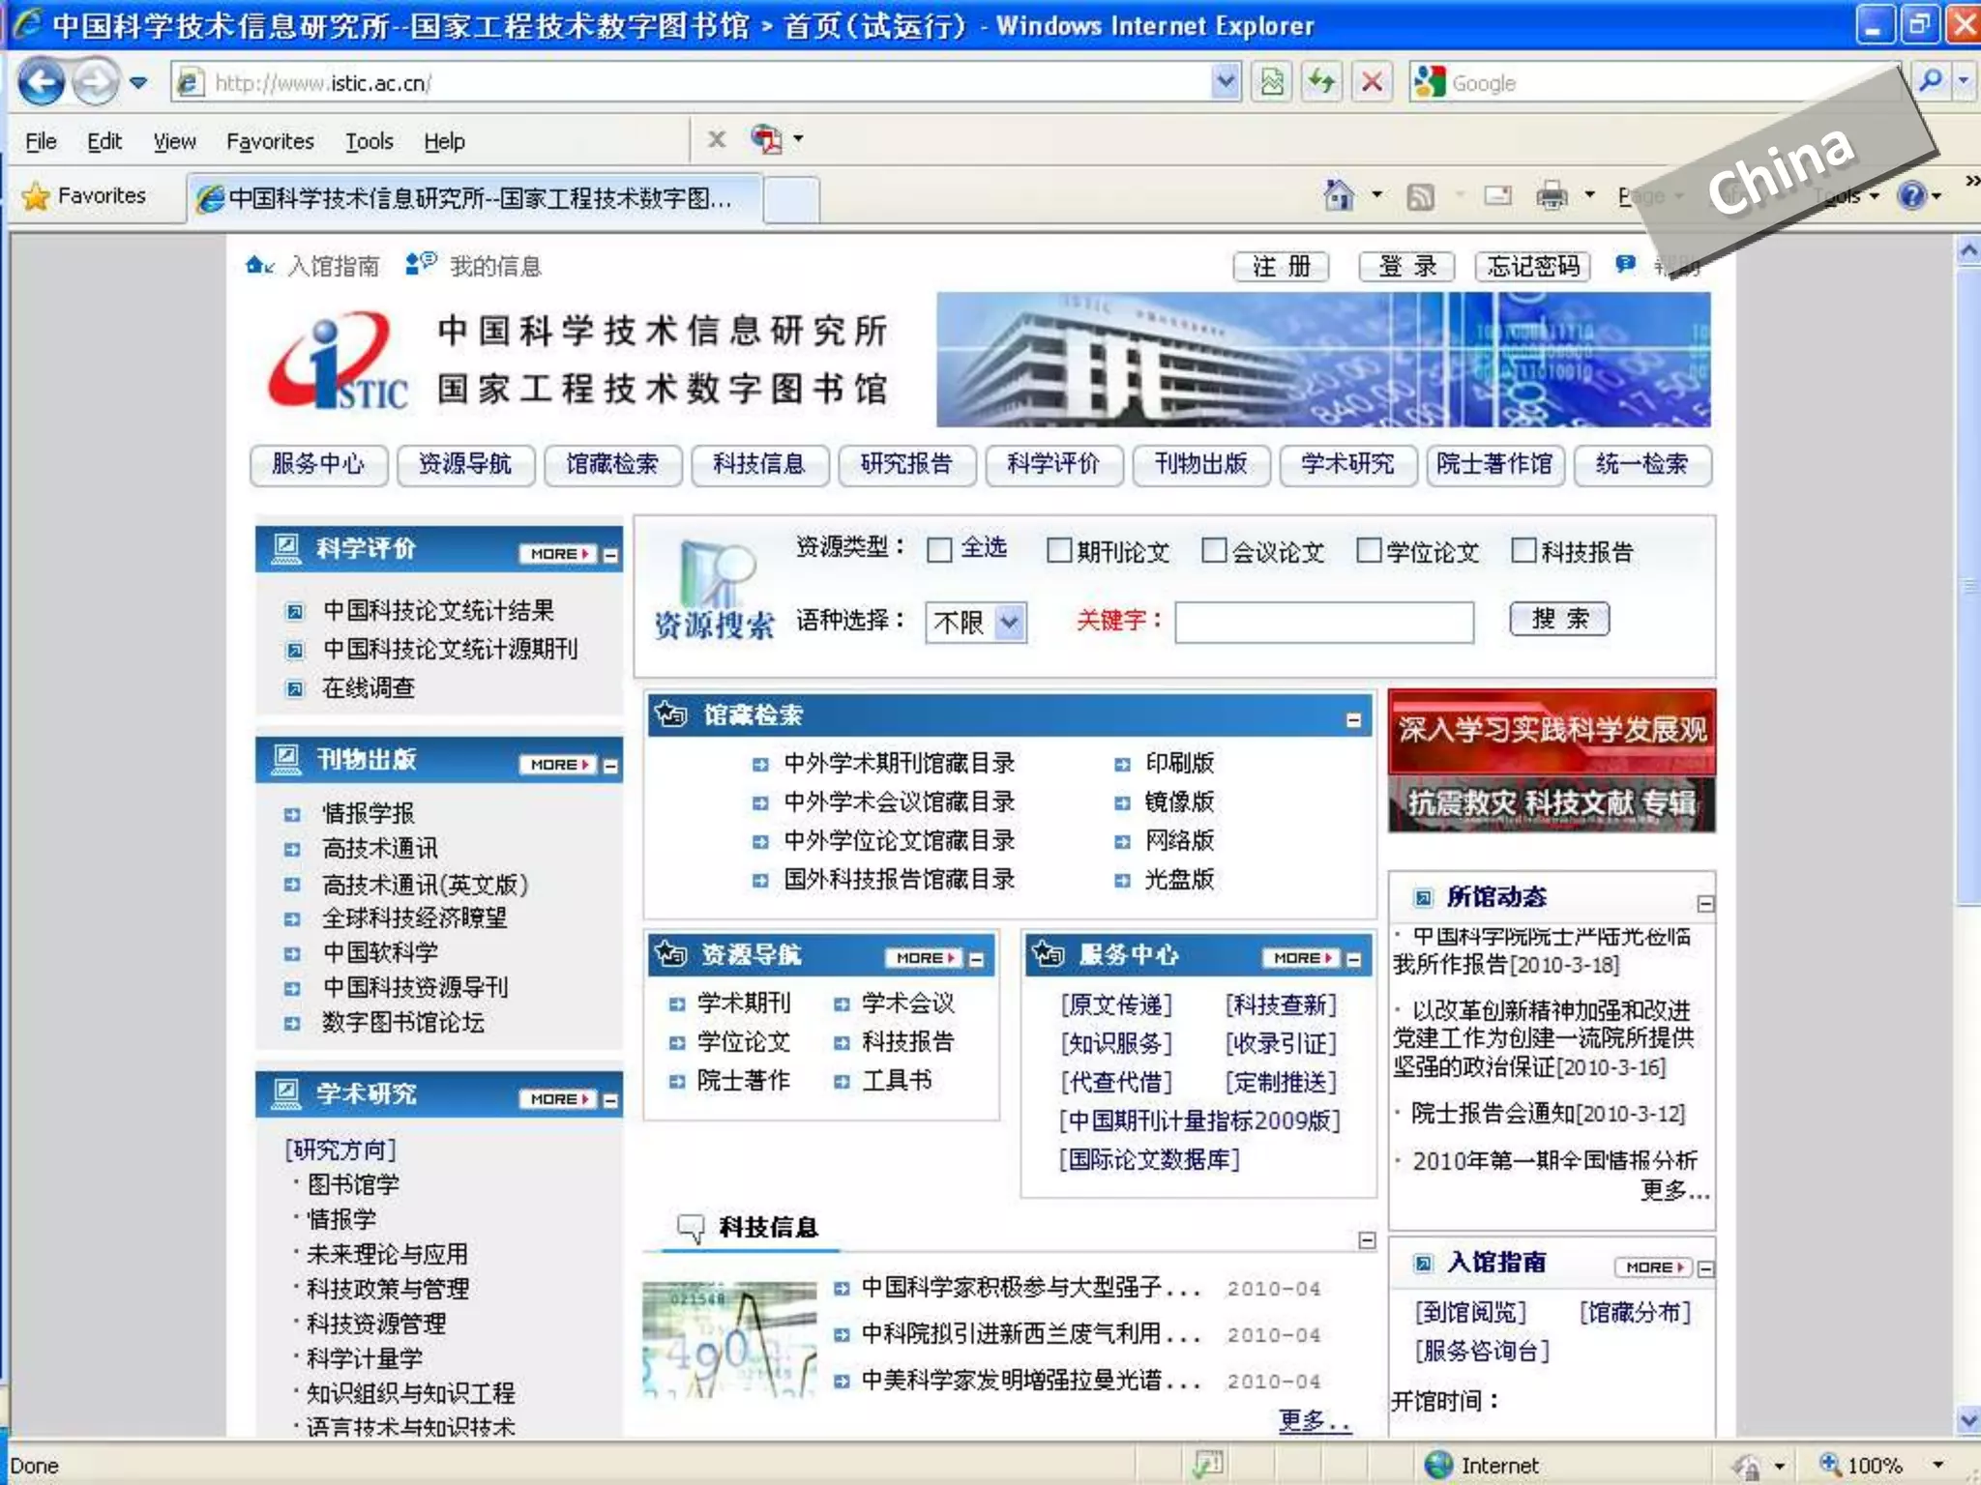1981x1485 pixels.
Task: Click the search magnifier icon beside Google box
Action: pos(1930,81)
